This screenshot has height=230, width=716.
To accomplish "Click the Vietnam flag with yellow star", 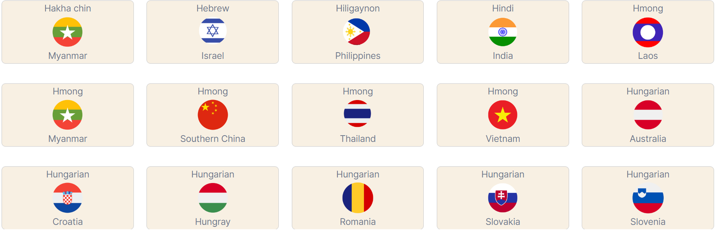I will (x=503, y=115).
